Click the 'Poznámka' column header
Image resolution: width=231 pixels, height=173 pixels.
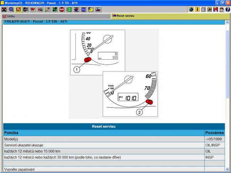(x=215, y=133)
